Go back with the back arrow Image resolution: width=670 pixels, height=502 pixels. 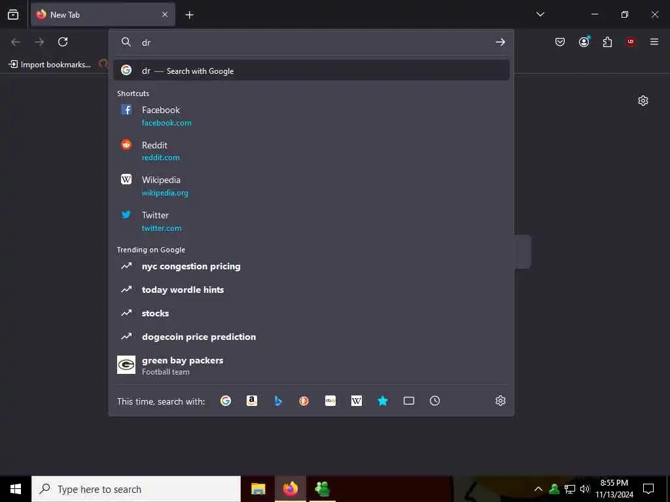click(16, 42)
